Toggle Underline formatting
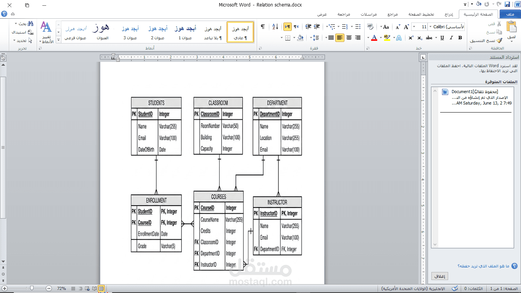The image size is (521, 293). point(442,38)
